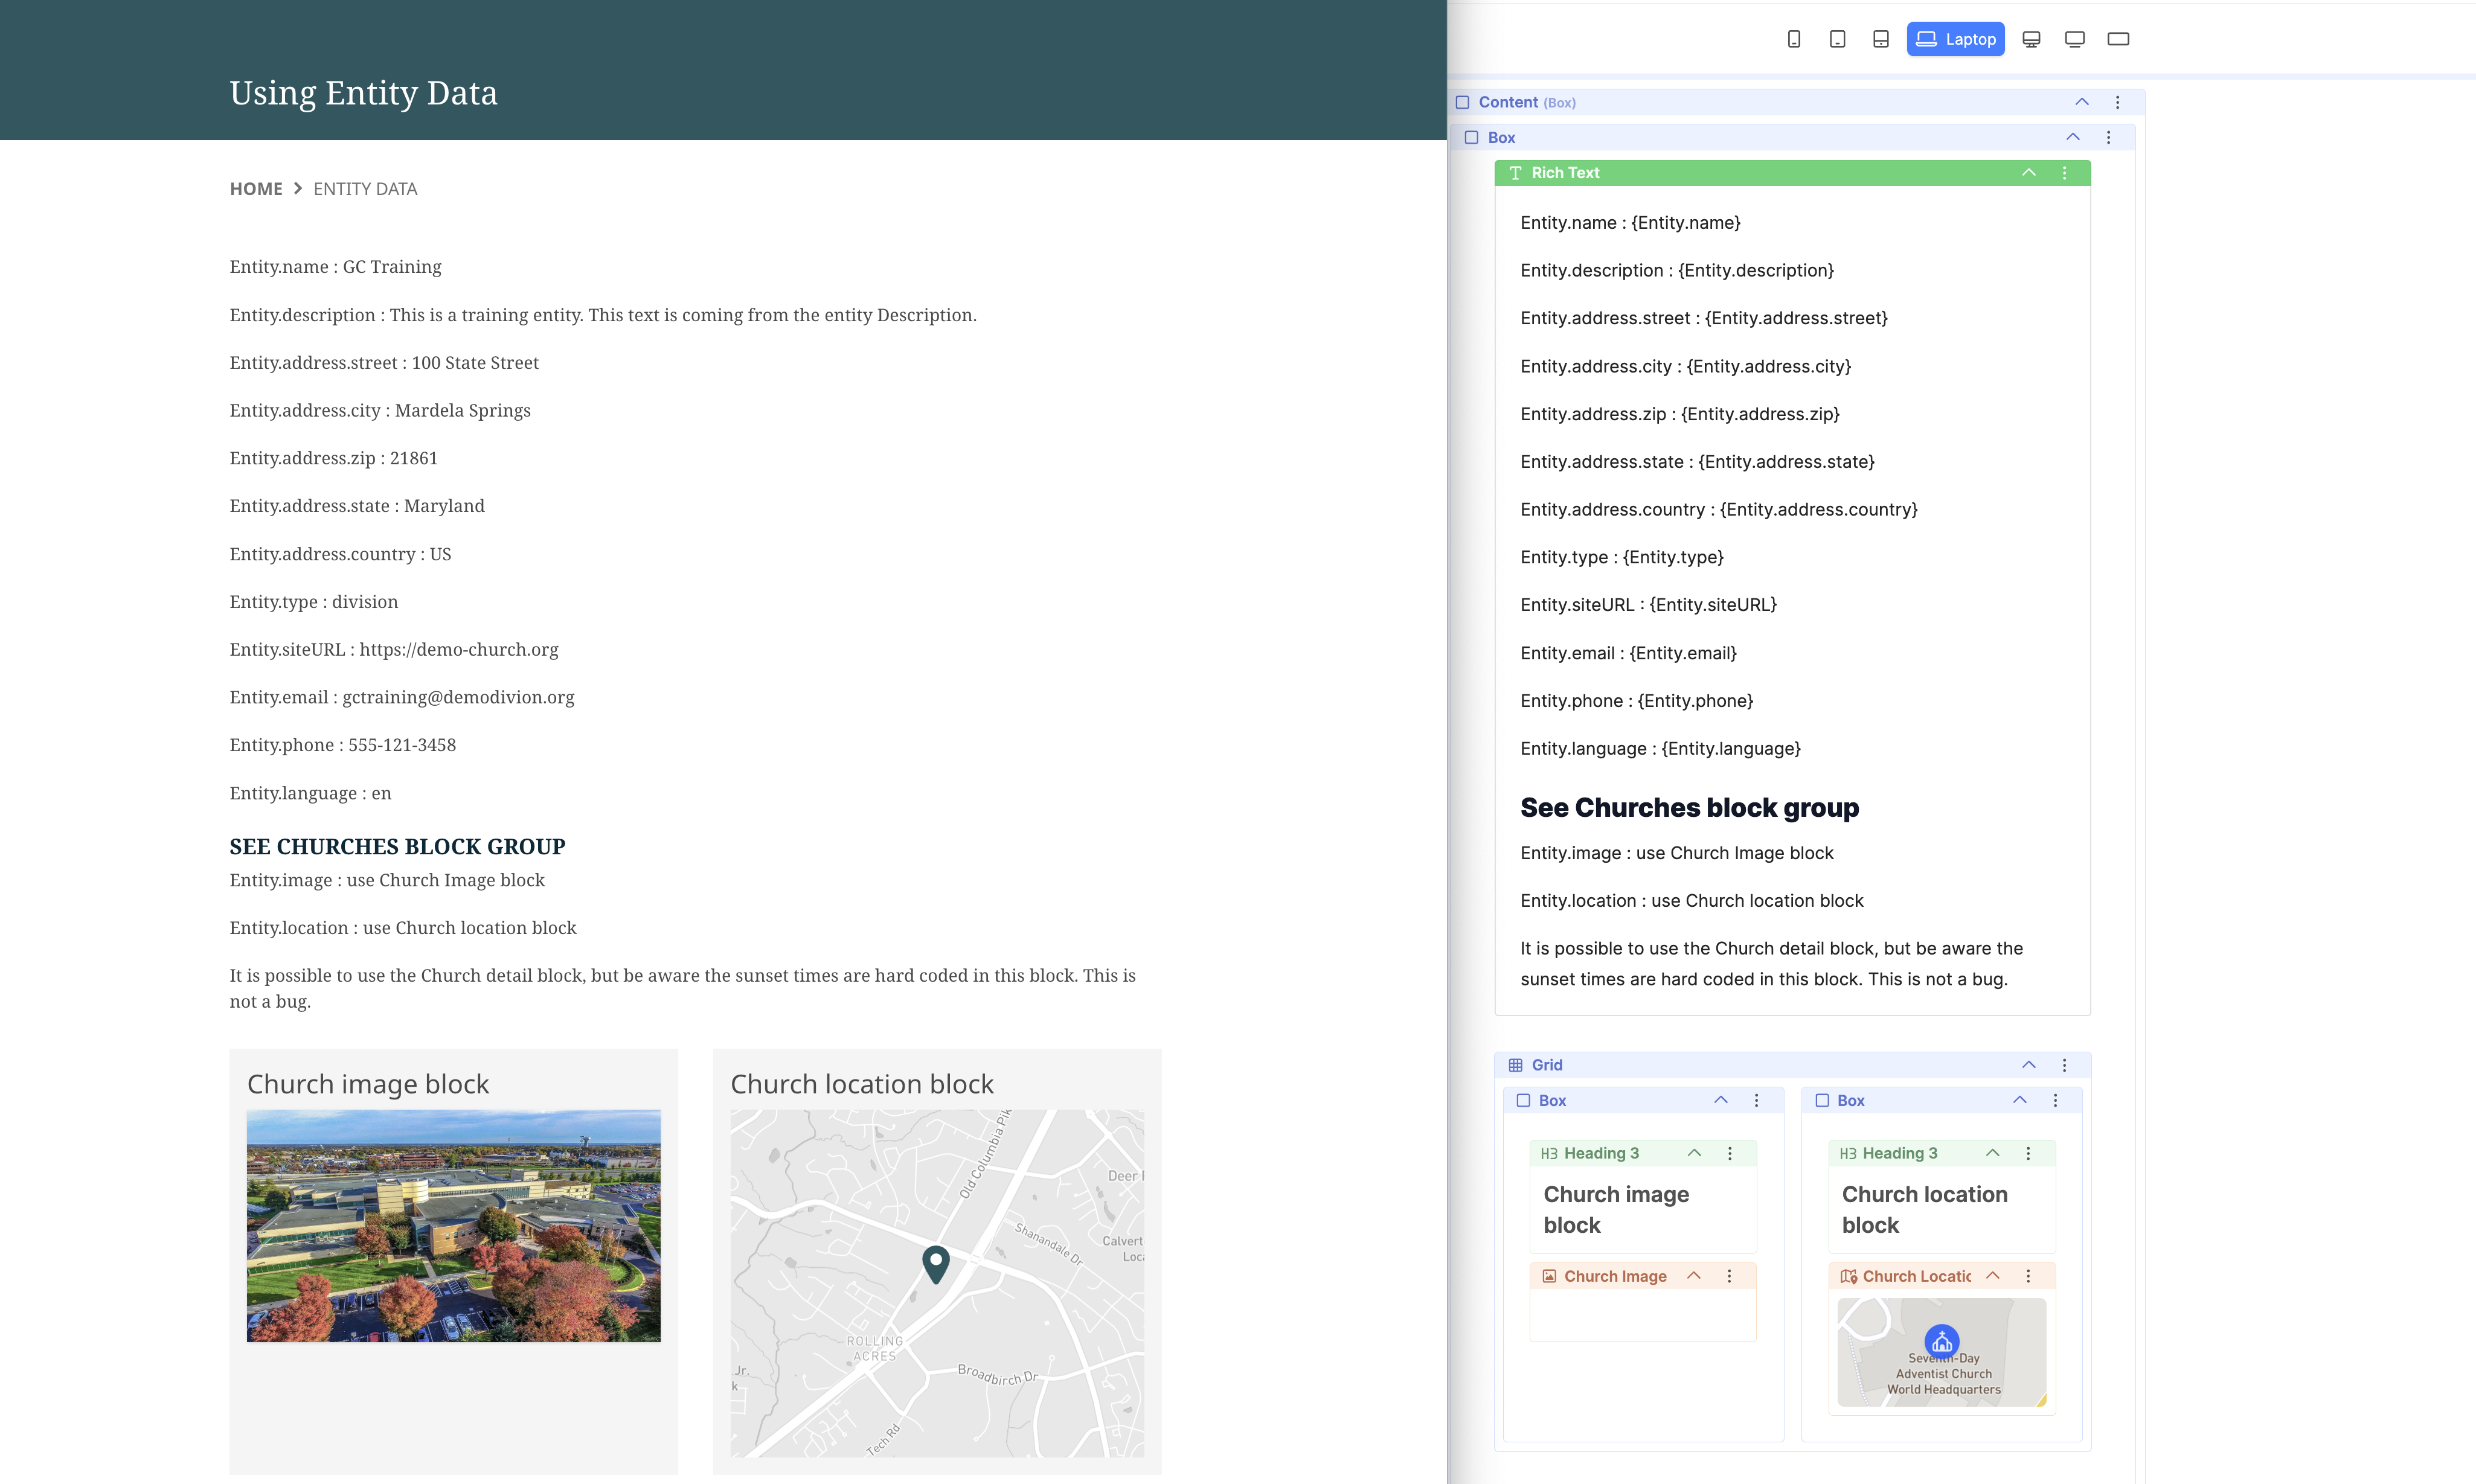Click the HOME breadcrumb link

pyautogui.click(x=256, y=189)
